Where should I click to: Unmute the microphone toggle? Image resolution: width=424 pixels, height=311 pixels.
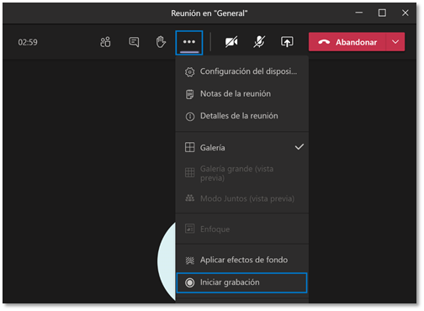pos(259,42)
